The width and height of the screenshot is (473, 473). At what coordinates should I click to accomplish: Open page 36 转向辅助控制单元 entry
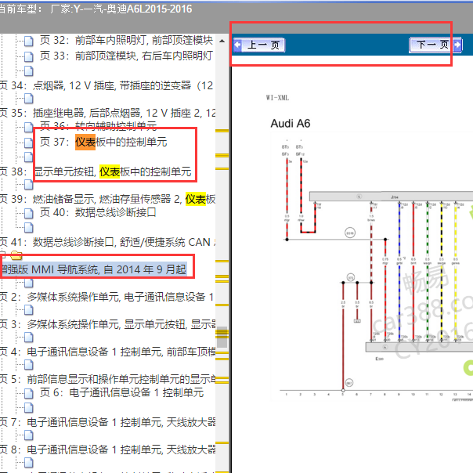click(99, 125)
